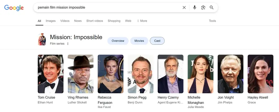Click the Tom Cruise name link
The height and width of the screenshot is (112, 279).
click(x=46, y=97)
